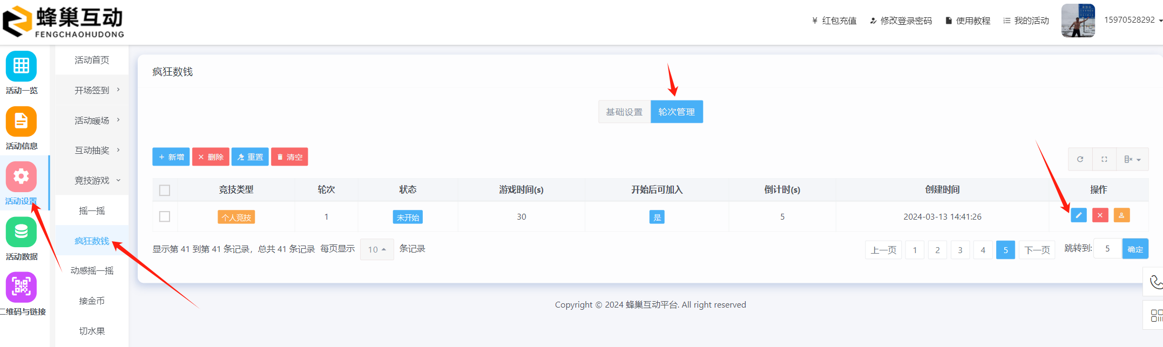
Task: Click the blue edit pencil icon in row 1
Action: pos(1079,215)
